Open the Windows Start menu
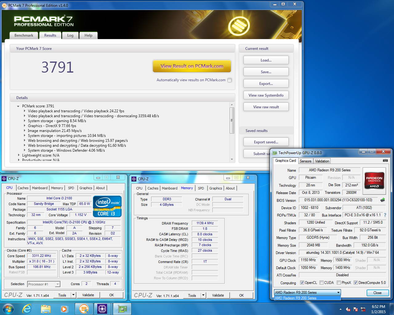The width and height of the screenshot is (394, 315). (x=8, y=309)
